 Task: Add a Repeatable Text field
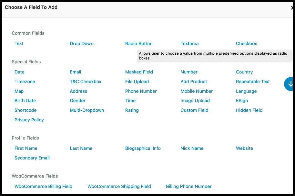click(253, 82)
